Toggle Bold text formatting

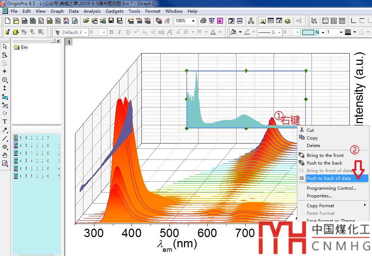point(111,32)
